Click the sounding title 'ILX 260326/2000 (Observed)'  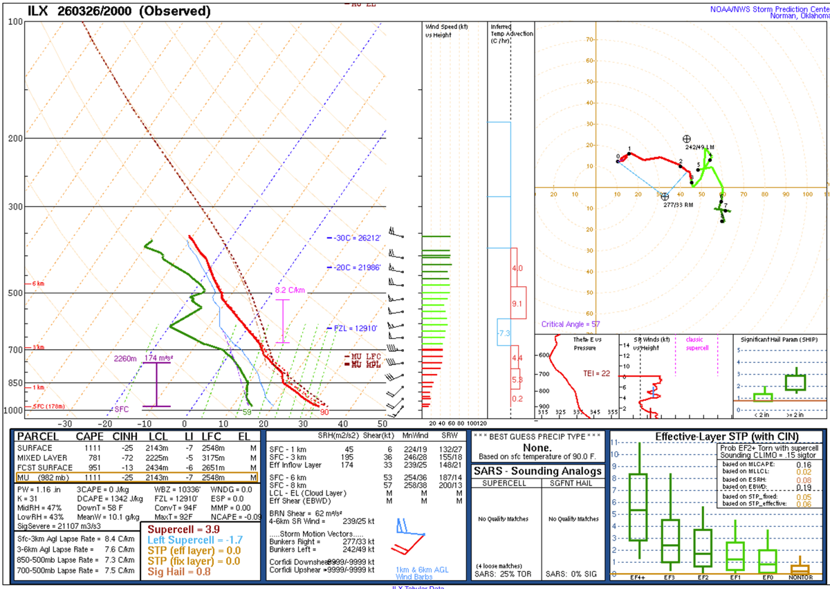click(119, 11)
